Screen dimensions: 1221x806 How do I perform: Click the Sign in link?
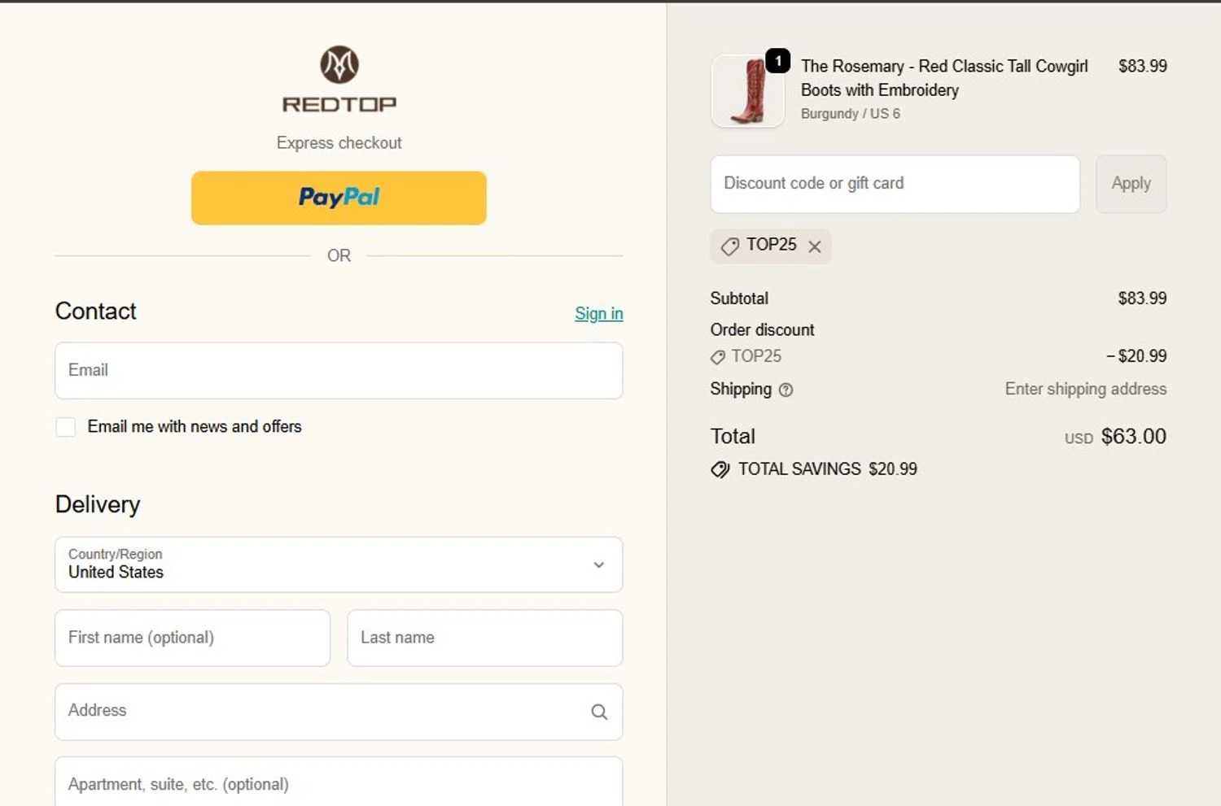click(x=598, y=313)
